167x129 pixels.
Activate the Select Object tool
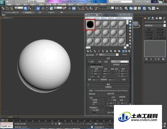25,8
